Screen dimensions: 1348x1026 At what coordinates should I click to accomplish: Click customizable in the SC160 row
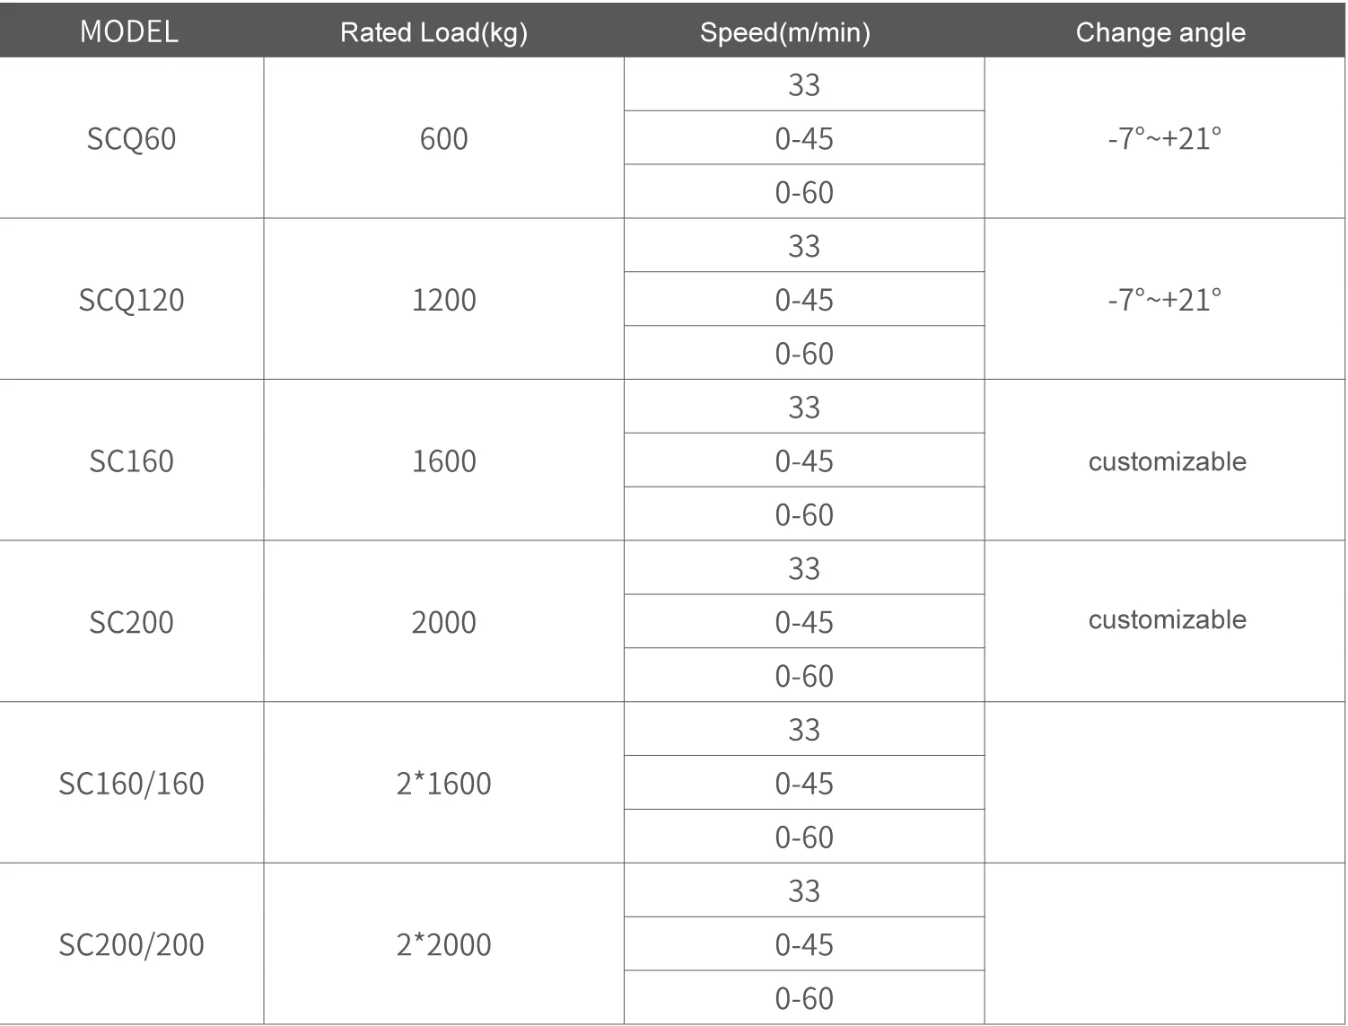(1167, 461)
